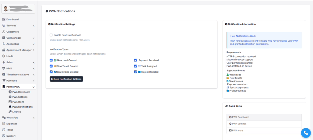
Task: Click the Accounting dollar icon
Action: [4, 44]
